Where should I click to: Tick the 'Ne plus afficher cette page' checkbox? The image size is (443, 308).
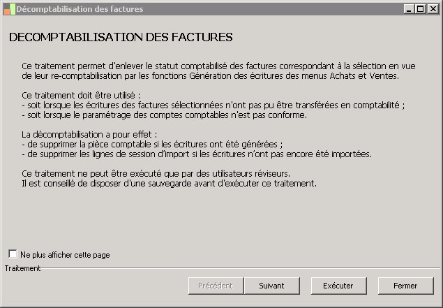coord(13,254)
